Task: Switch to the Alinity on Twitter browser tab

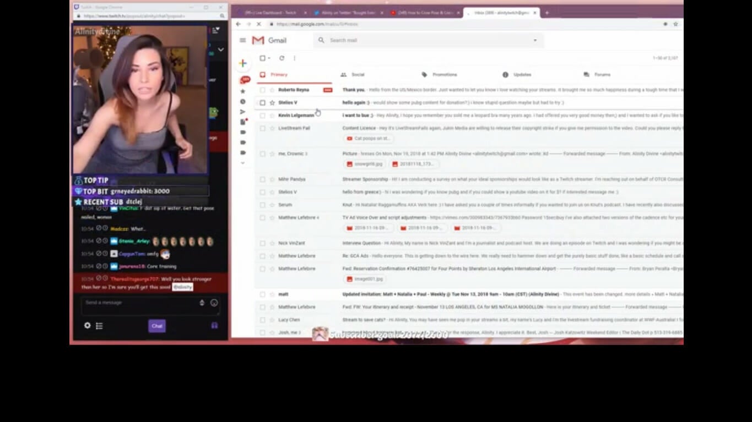Action: click(348, 13)
